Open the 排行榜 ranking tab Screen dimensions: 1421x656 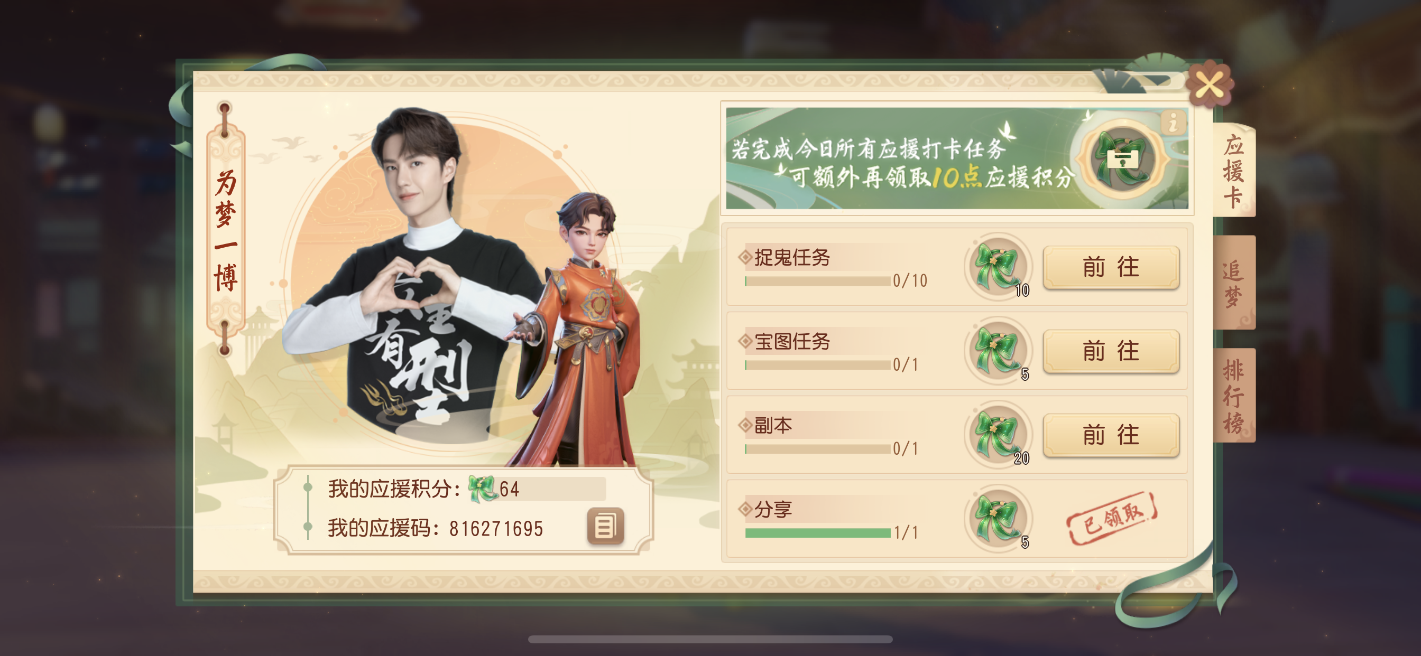(1234, 395)
